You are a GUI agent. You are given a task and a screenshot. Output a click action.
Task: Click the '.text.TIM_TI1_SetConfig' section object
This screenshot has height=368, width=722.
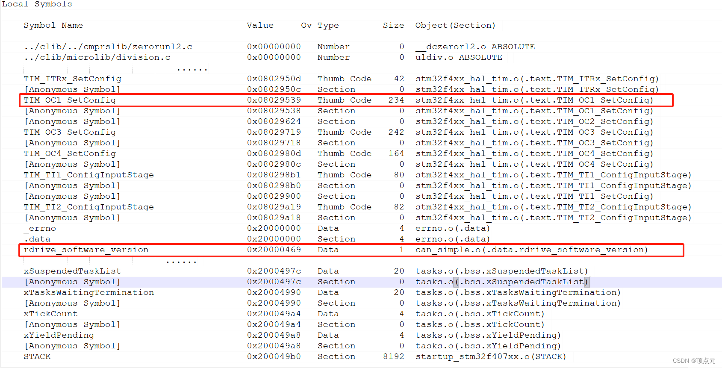pyautogui.click(x=534, y=196)
